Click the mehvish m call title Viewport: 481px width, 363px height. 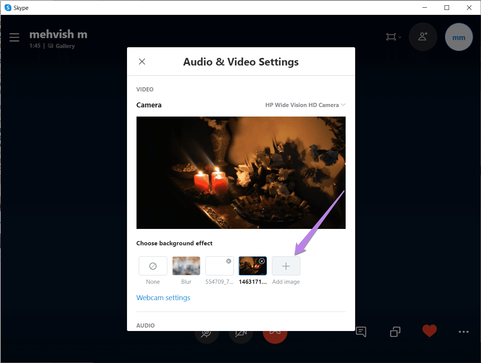(x=58, y=34)
